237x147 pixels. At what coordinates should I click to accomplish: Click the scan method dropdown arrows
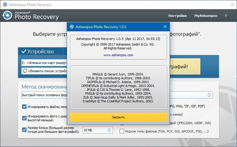pos(209,95)
